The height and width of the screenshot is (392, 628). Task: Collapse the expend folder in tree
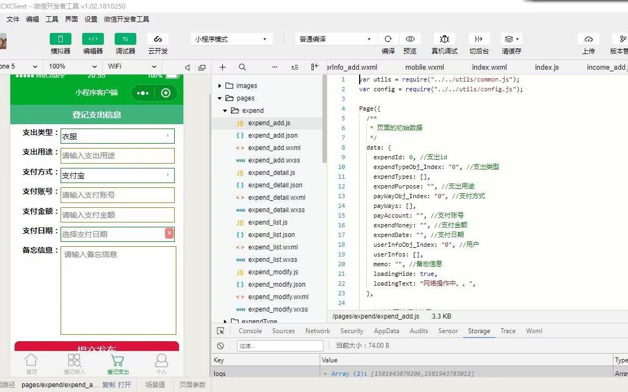coord(225,111)
